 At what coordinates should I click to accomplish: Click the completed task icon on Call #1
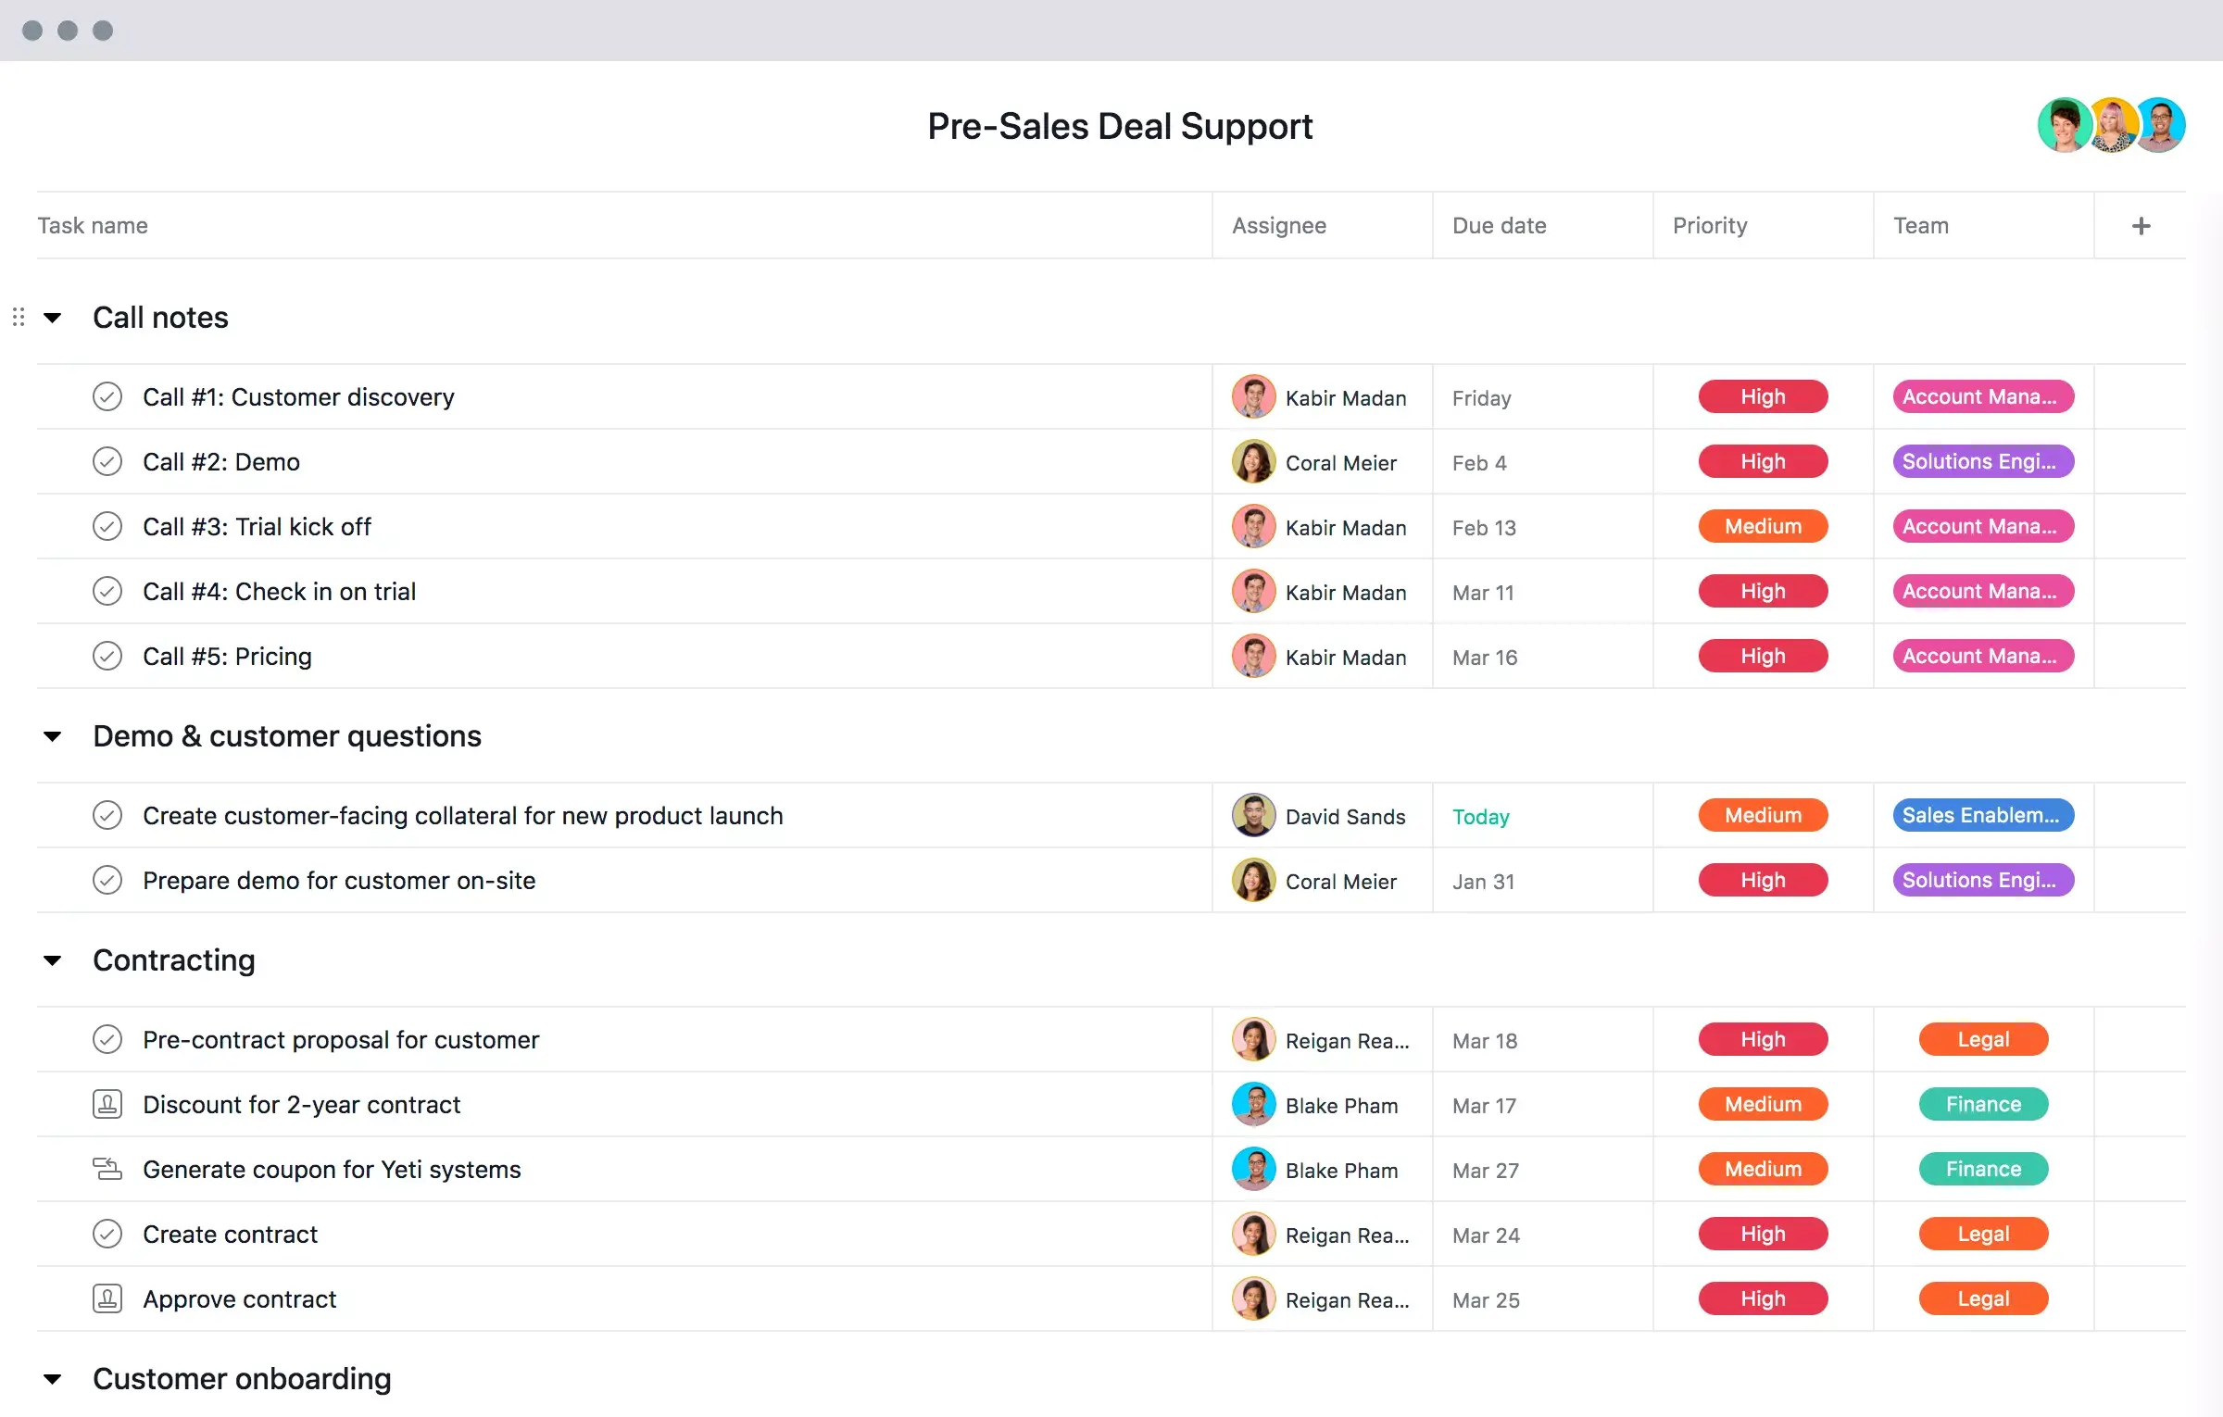click(108, 396)
